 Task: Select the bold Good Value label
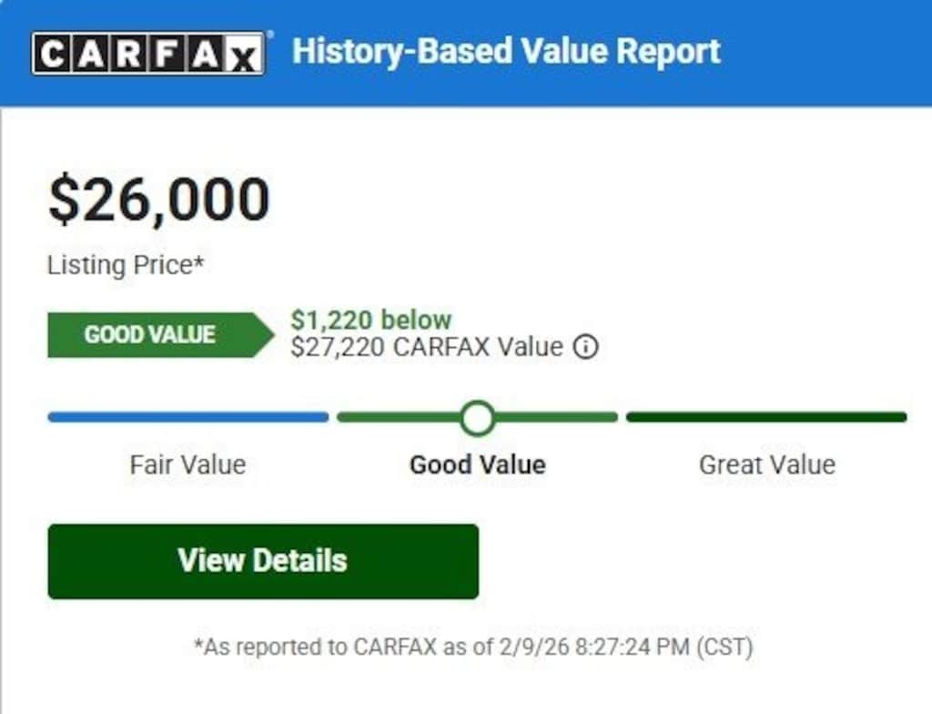477,464
